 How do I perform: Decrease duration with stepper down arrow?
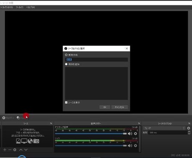click(x=189, y=133)
